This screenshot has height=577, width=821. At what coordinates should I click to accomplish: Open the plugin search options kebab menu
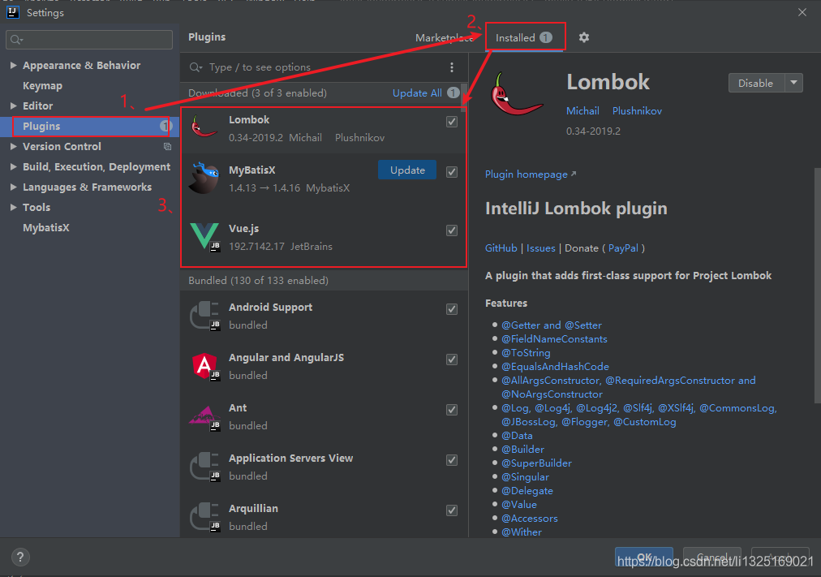452,67
